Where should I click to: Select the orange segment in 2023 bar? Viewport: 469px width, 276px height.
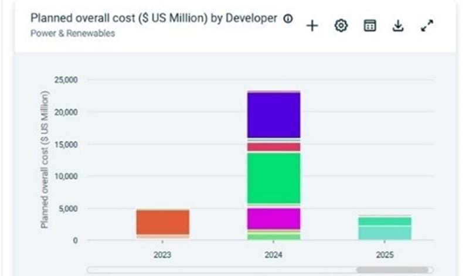coord(162,222)
